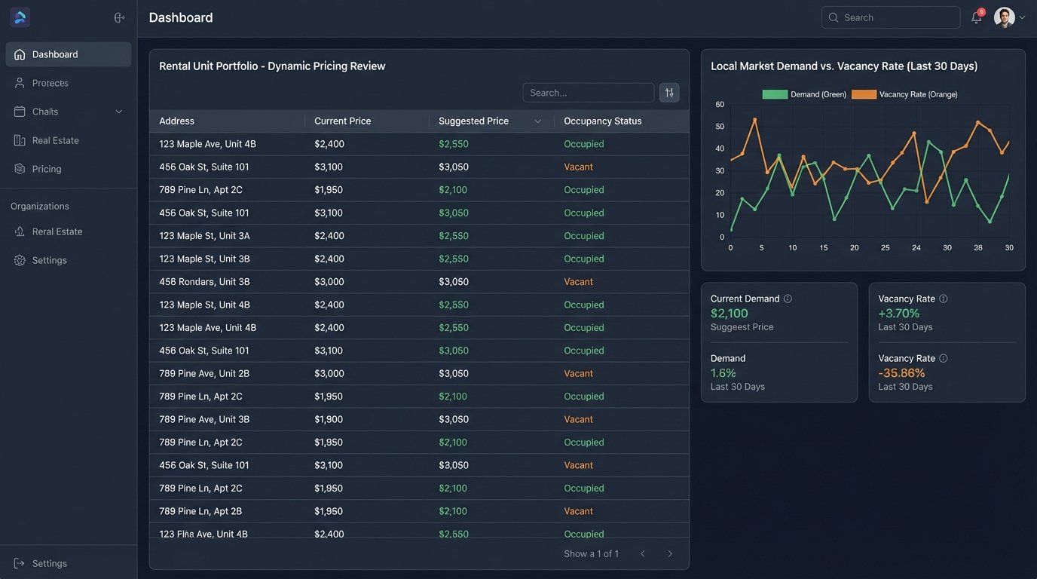Expand the Chaits sidebar submenu chevron

coord(118,112)
